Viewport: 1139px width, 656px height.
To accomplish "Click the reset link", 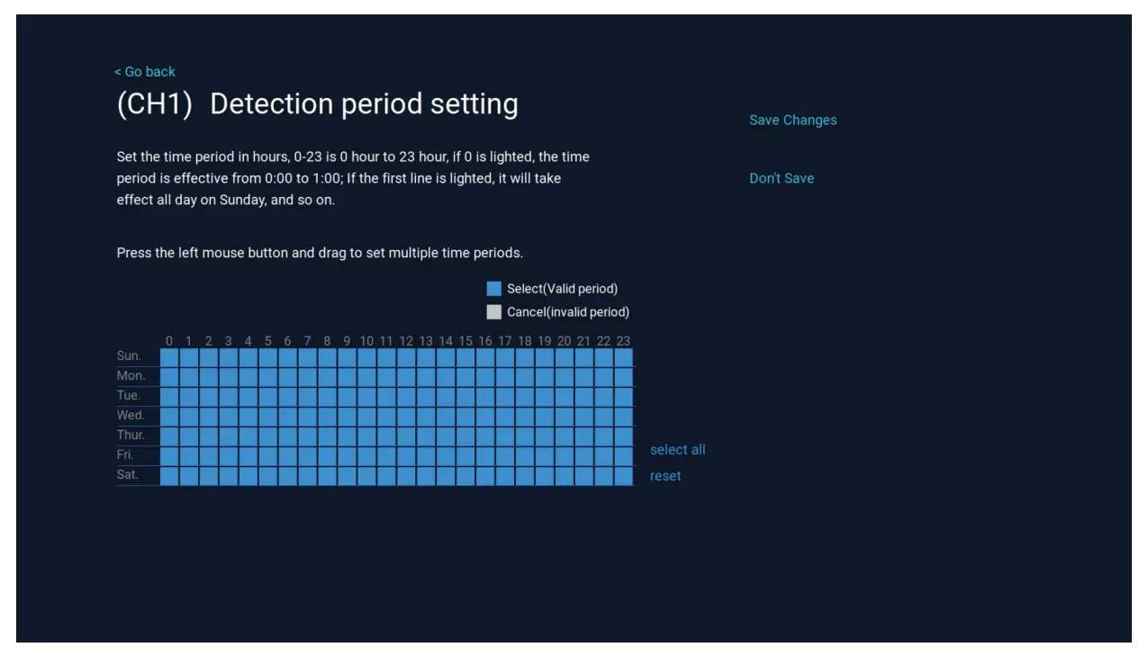I will (664, 476).
